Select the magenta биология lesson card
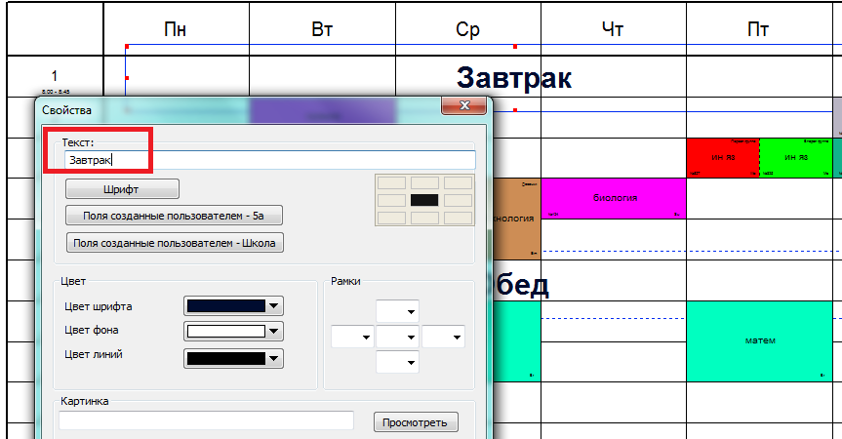 [x=614, y=198]
